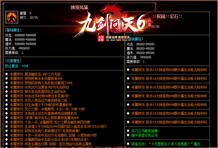Click diamond bullet beside 装备出处 line
The width and height of the screenshot is (218, 148).
[128, 144]
